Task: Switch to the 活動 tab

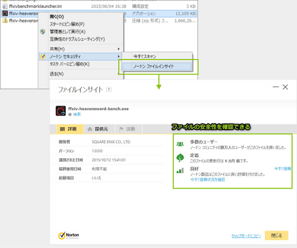Action: 129,129
